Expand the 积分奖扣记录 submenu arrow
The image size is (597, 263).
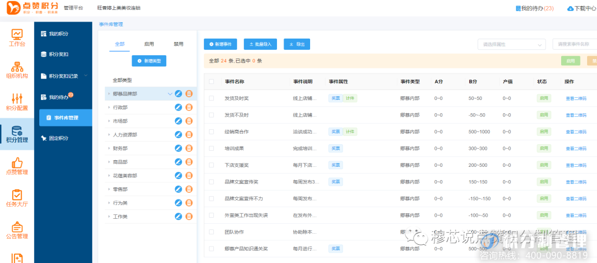point(86,75)
